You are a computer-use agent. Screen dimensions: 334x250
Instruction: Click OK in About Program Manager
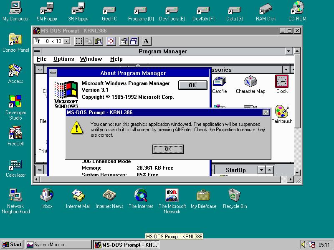[x=192, y=85]
